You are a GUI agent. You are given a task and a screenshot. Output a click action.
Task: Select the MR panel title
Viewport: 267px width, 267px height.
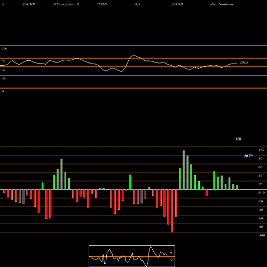coord(238,139)
